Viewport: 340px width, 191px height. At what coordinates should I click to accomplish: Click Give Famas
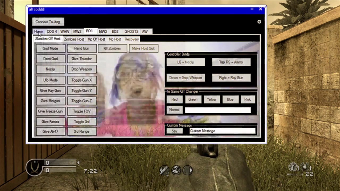pyautogui.click(x=50, y=121)
